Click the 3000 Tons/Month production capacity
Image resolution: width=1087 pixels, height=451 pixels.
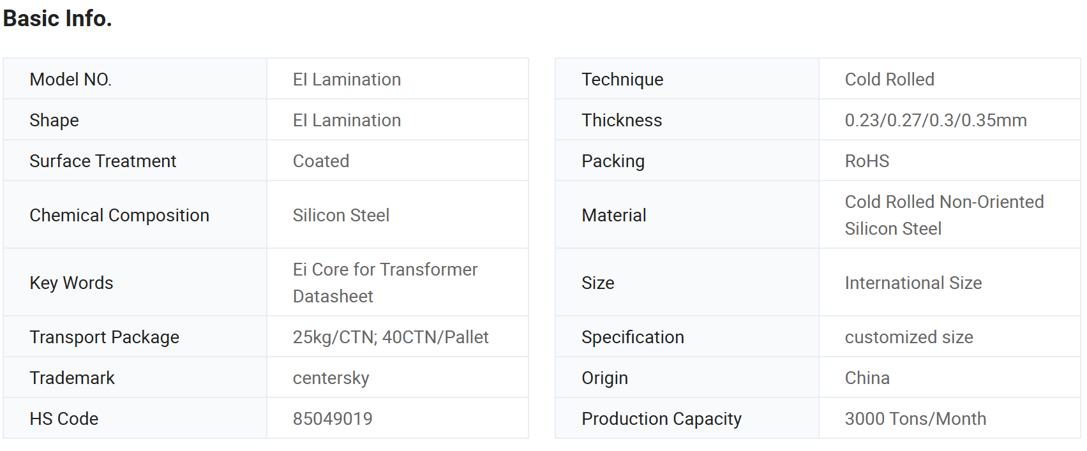click(915, 418)
